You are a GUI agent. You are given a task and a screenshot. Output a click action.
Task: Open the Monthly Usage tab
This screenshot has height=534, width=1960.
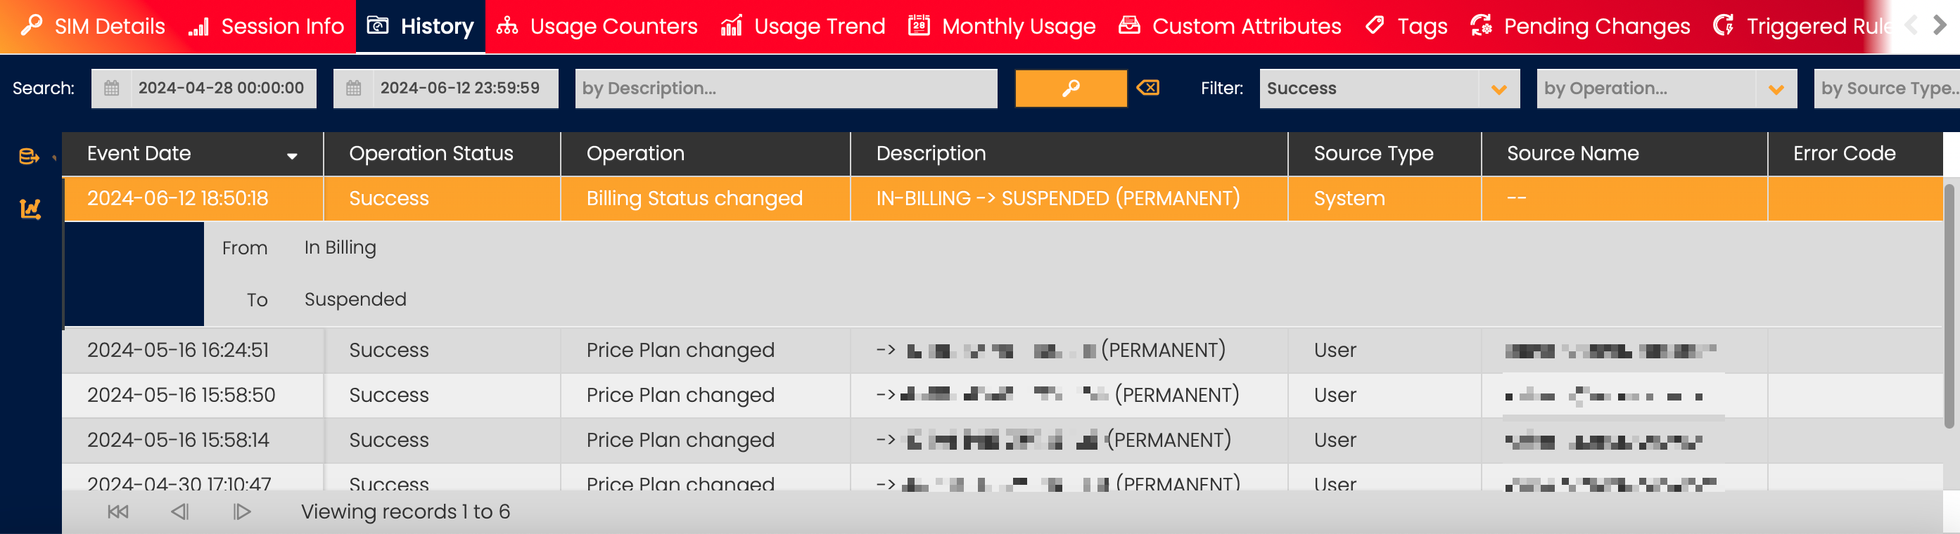(x=1002, y=27)
